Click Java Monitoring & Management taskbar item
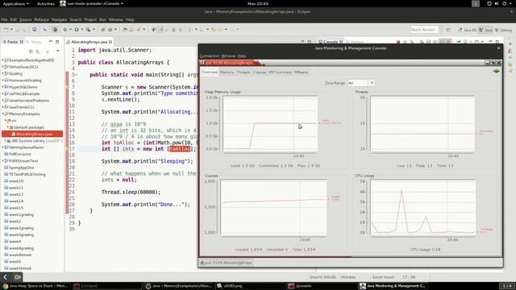The height and width of the screenshot is (290, 516). click(393, 286)
